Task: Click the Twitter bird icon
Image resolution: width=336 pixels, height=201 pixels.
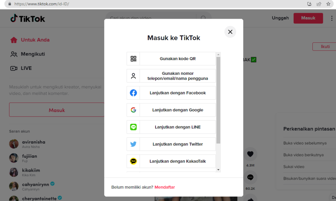Action: pos(133,144)
